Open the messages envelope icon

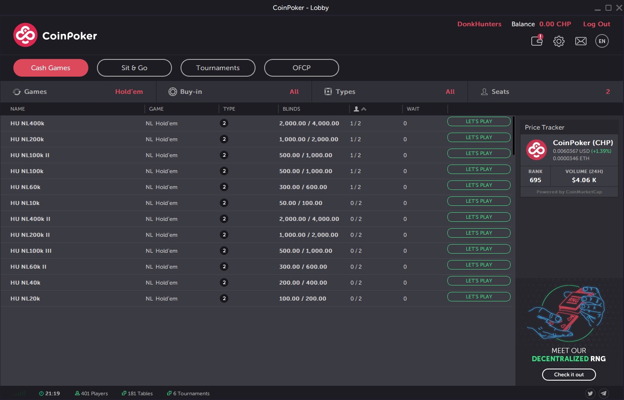(580, 41)
